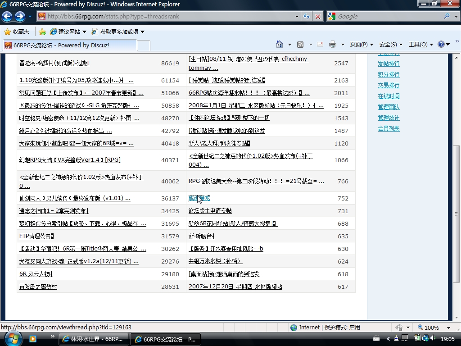Focus the Google search box

(x=389, y=17)
